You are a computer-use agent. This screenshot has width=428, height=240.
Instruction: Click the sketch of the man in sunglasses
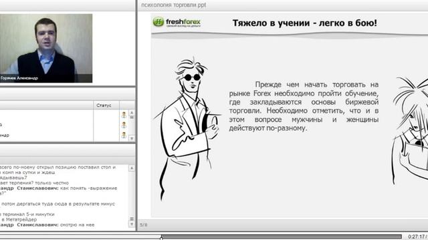point(189,128)
